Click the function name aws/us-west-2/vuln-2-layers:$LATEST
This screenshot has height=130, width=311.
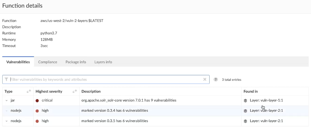pos(72,21)
